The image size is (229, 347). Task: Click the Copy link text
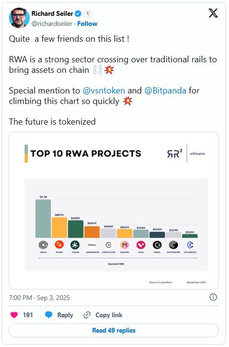click(x=109, y=315)
